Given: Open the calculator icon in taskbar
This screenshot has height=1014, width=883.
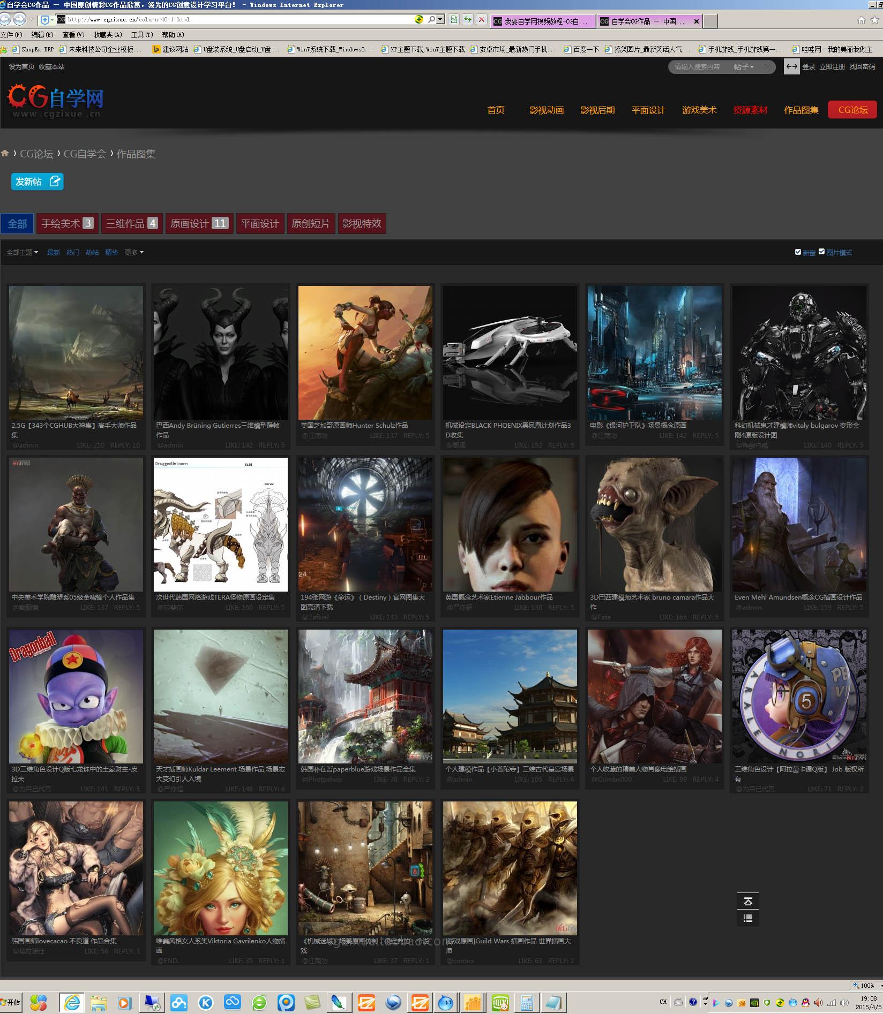Looking at the screenshot, I should pyautogui.click(x=526, y=1002).
